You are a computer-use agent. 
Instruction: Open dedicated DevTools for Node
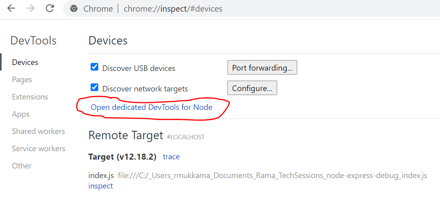(151, 107)
